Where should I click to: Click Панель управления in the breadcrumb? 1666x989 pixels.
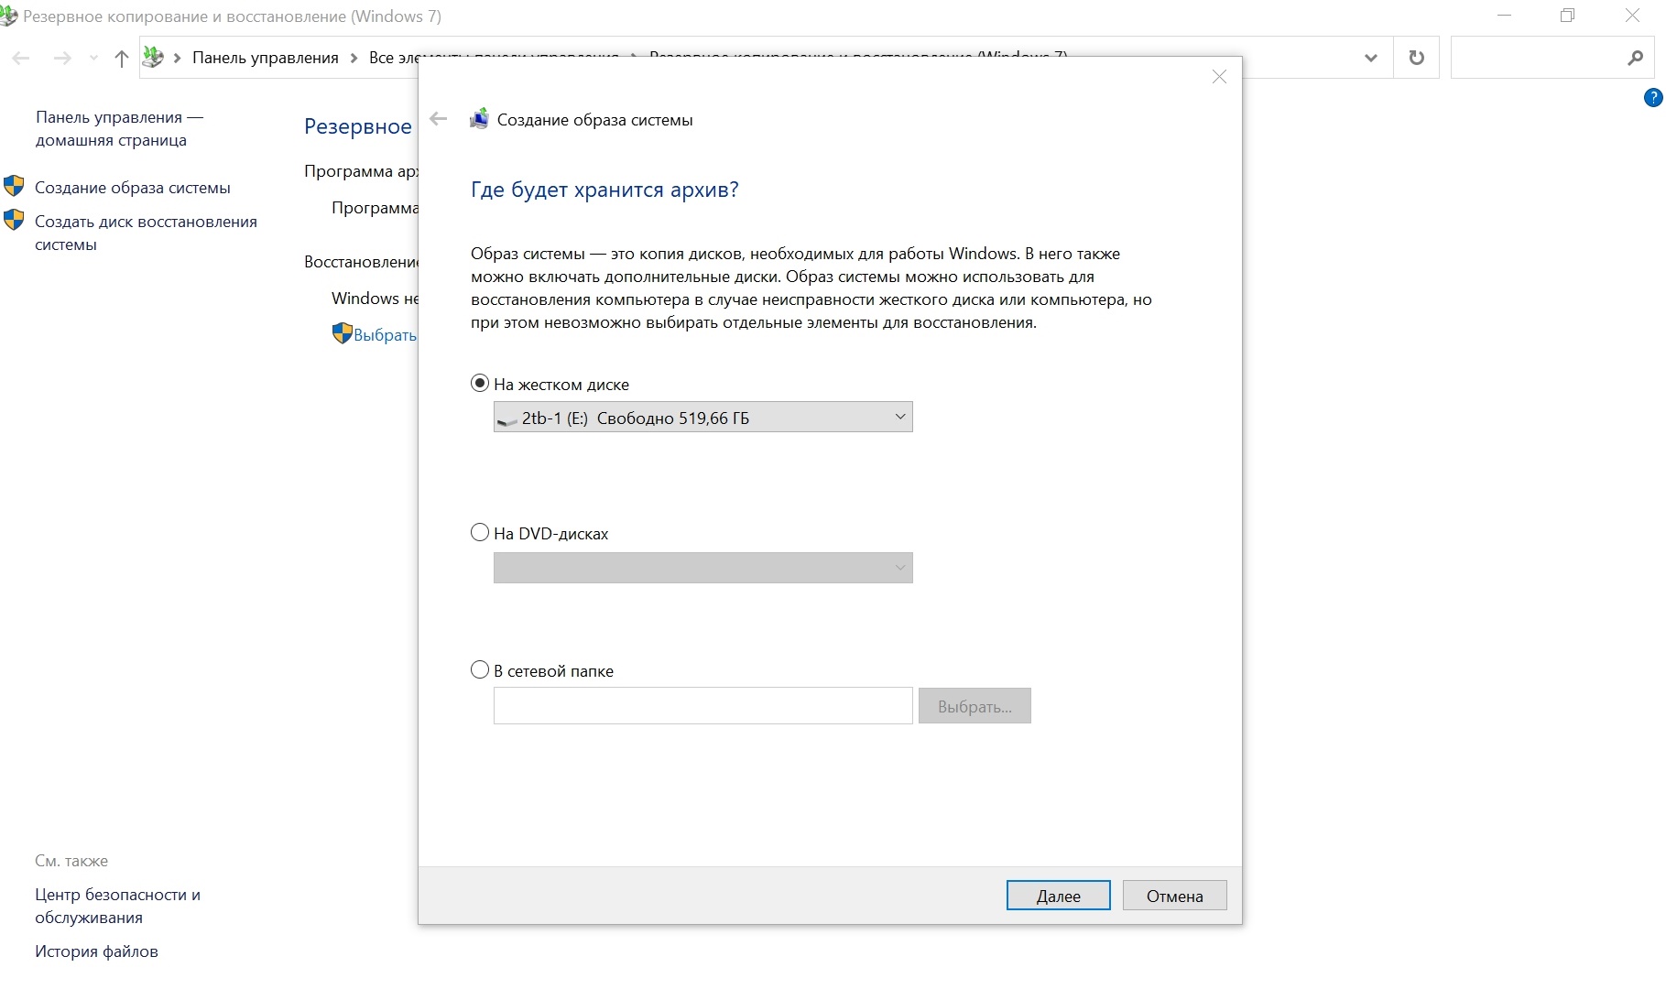pos(266,58)
